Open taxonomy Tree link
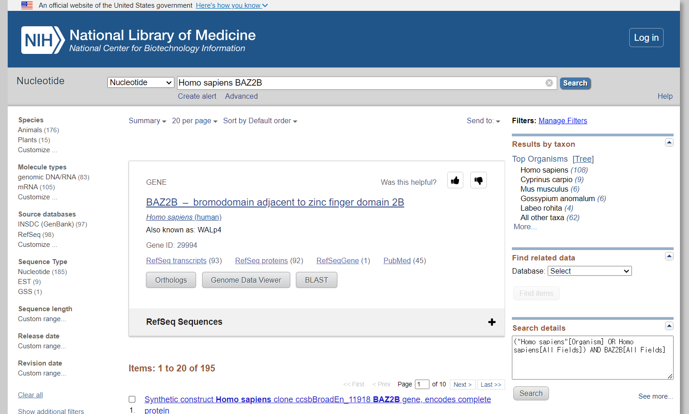Viewport: 689px width, 414px height. coord(583,159)
